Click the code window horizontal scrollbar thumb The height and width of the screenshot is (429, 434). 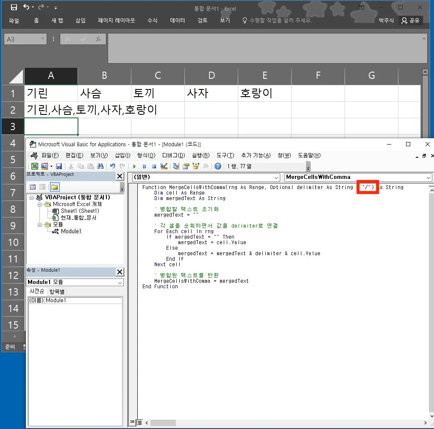pos(163,423)
